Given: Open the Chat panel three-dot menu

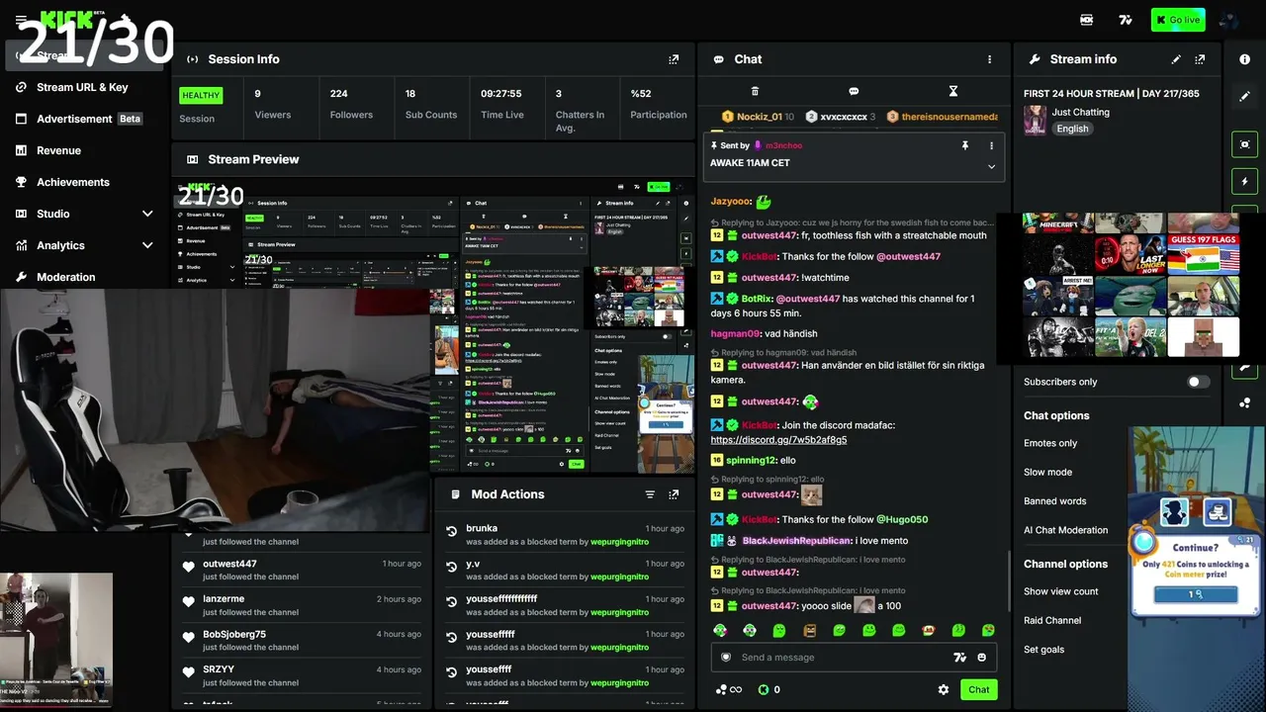Looking at the screenshot, I should (x=989, y=59).
